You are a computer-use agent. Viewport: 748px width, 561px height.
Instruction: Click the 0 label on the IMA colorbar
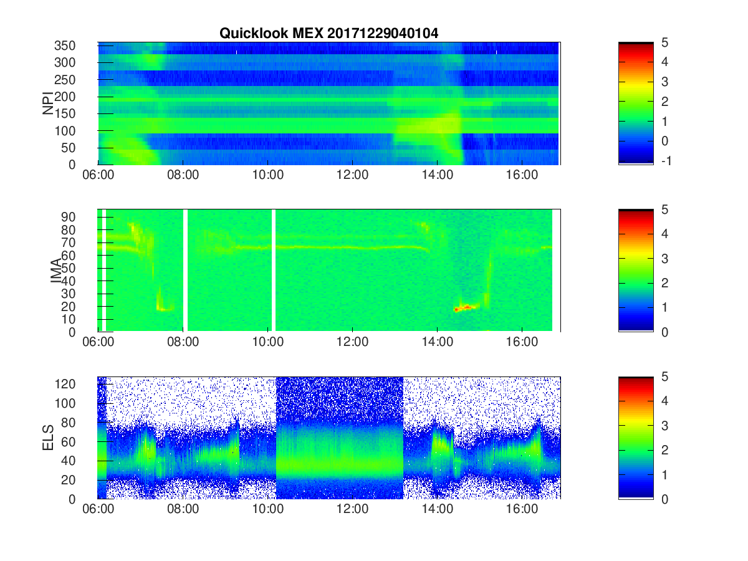point(665,332)
